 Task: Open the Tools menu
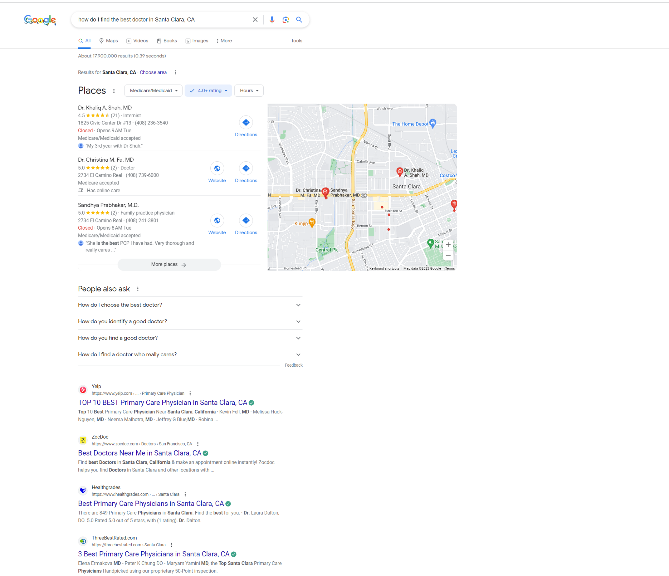[x=297, y=41]
